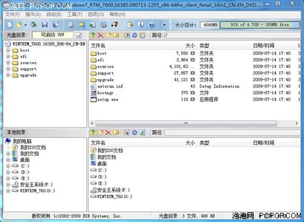Image resolution: width=304 pixels, height=222 pixels.
Task: Open the 文件(F) menu
Action: coord(13,15)
